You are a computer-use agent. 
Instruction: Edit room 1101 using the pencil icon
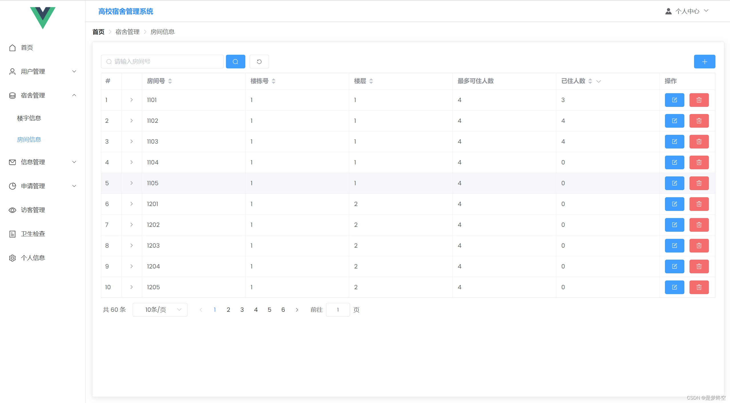pos(675,100)
